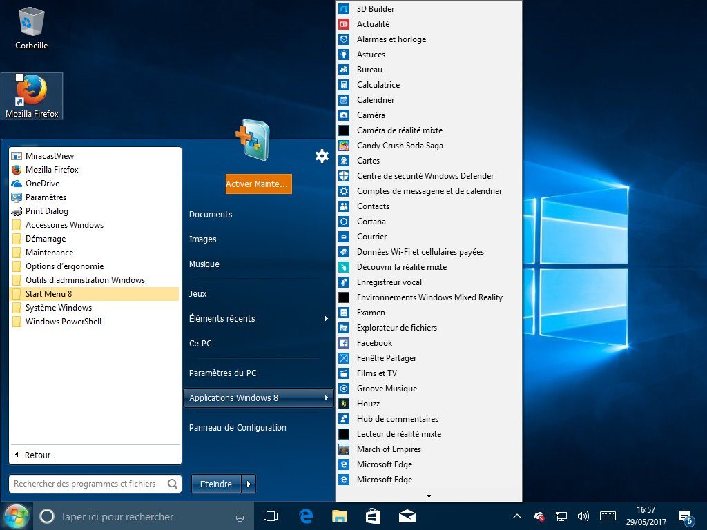Launch MiracastView from programs list
Screen dimensions: 707x530
[95, 156]
